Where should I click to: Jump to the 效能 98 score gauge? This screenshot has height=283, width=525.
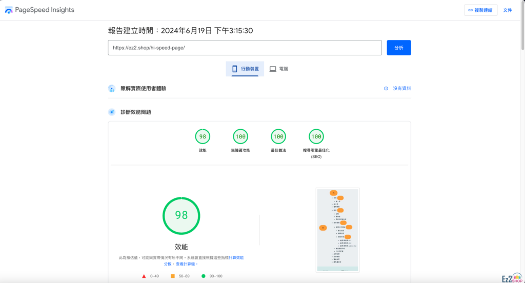tap(203, 137)
